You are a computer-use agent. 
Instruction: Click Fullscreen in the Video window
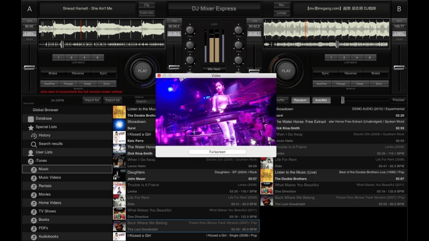pyautogui.click(x=217, y=152)
